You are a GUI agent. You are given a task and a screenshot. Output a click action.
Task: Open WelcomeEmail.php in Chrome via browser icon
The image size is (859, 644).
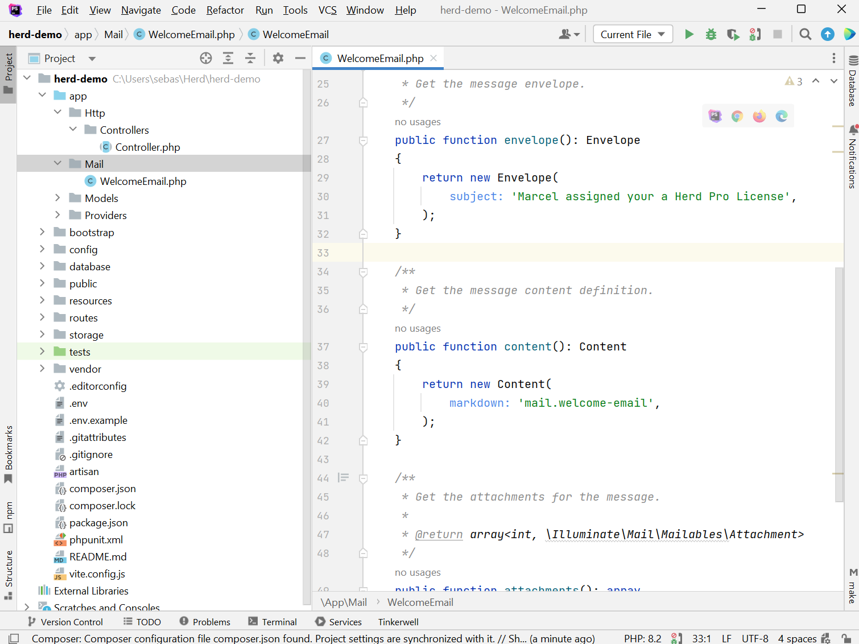(737, 115)
